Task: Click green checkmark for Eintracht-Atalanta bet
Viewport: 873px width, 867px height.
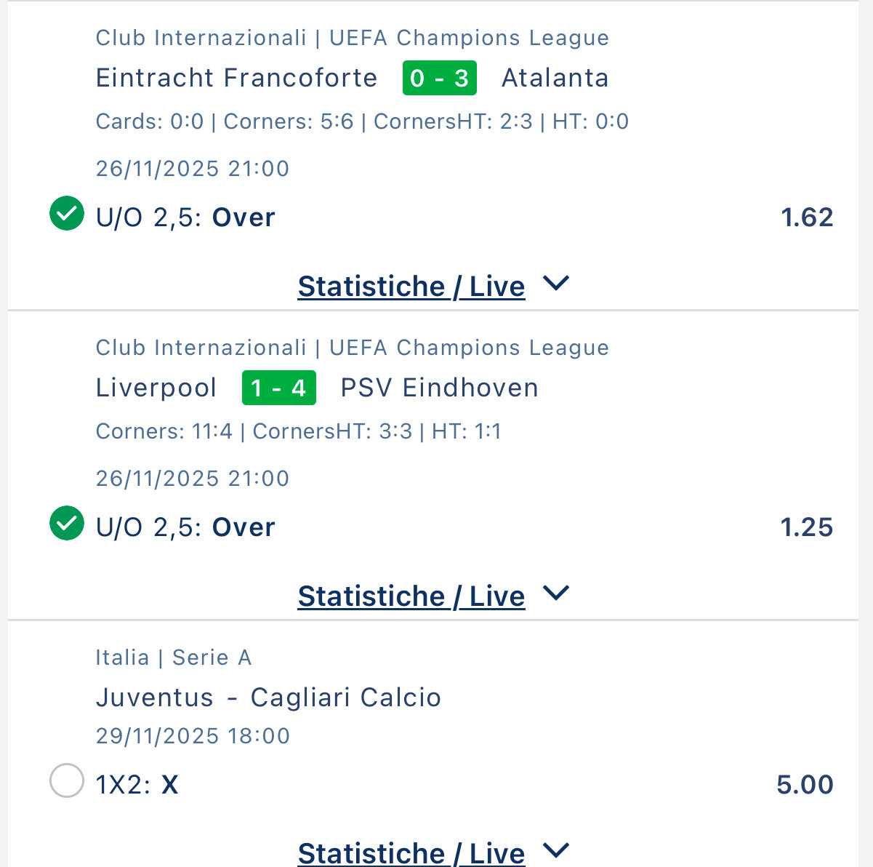Action: click(67, 214)
